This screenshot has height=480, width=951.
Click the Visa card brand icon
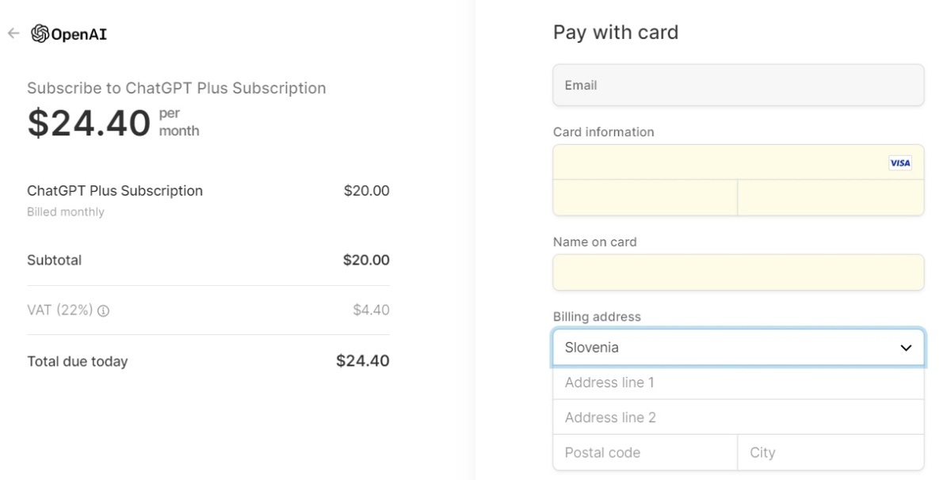[900, 163]
